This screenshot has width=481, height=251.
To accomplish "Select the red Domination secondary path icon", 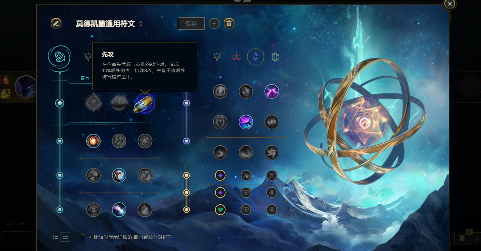I will (x=236, y=57).
